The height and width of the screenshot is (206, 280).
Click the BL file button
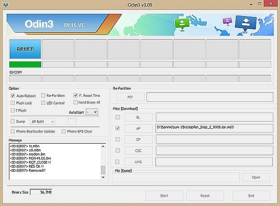(x=138, y=117)
